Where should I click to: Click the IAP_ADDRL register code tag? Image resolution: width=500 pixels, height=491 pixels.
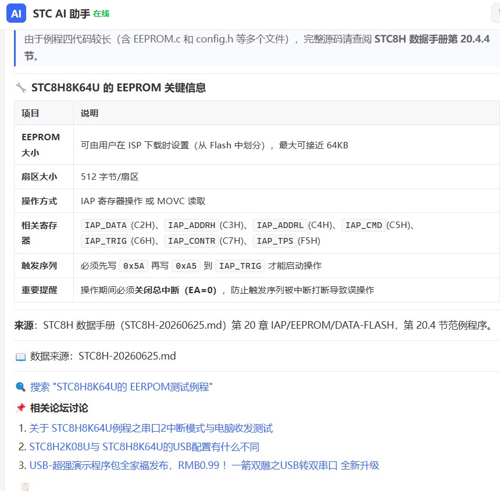click(x=280, y=225)
